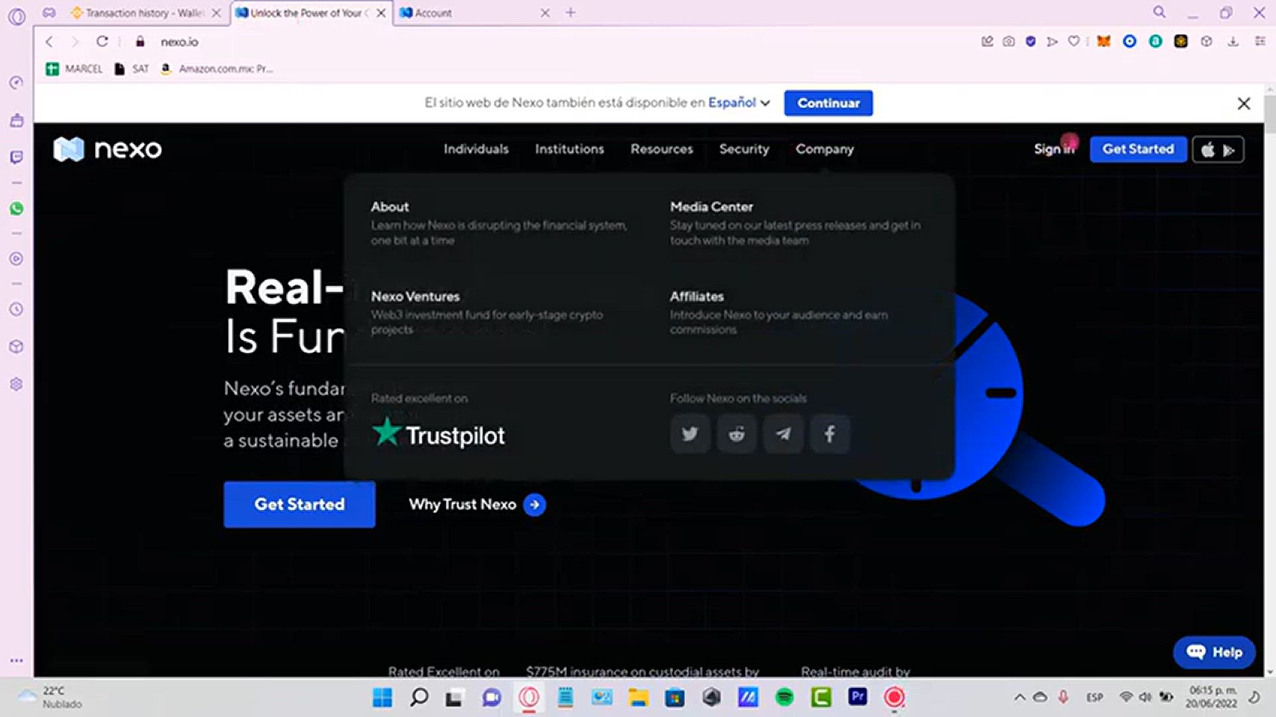Expand Español language dropdown
The image size is (1276, 717).
pos(739,103)
